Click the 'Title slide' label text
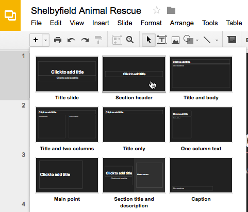The height and width of the screenshot is (212, 248). click(x=67, y=98)
